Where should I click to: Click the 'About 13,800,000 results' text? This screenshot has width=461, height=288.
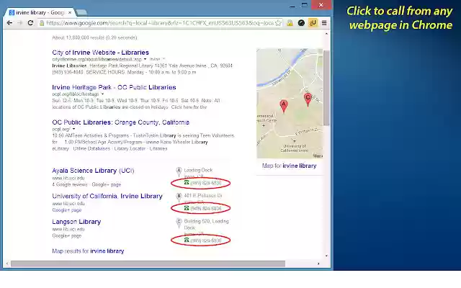point(94,37)
